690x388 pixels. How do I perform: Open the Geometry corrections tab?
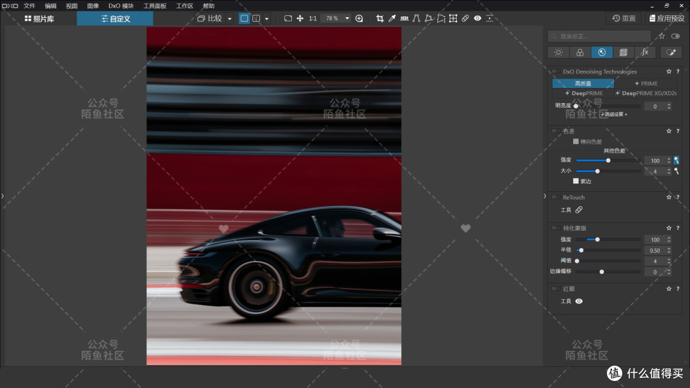623,52
